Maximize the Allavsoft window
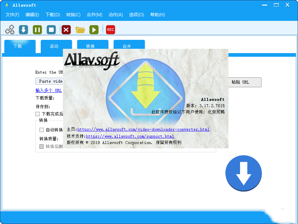Screen dimensions: 298x224 (x=276, y=5)
